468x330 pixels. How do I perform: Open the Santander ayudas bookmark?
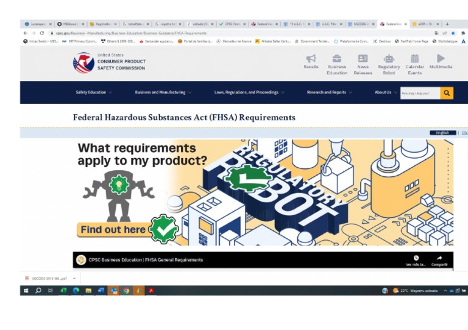157,41
